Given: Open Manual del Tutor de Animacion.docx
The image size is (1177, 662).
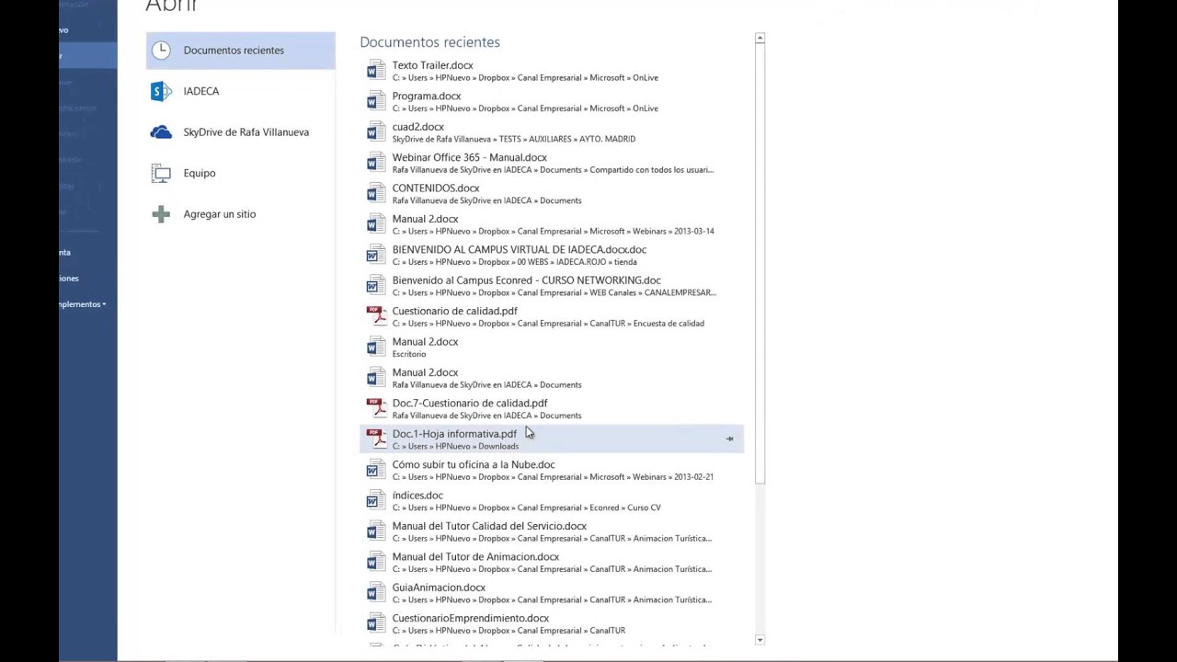Looking at the screenshot, I should click(x=552, y=562).
